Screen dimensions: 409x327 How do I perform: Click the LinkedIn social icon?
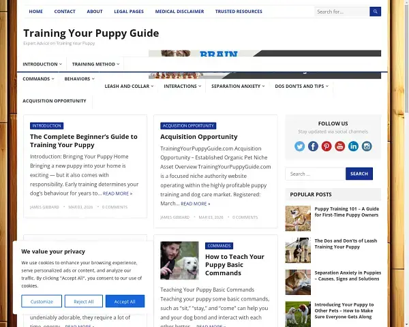pos(353,146)
